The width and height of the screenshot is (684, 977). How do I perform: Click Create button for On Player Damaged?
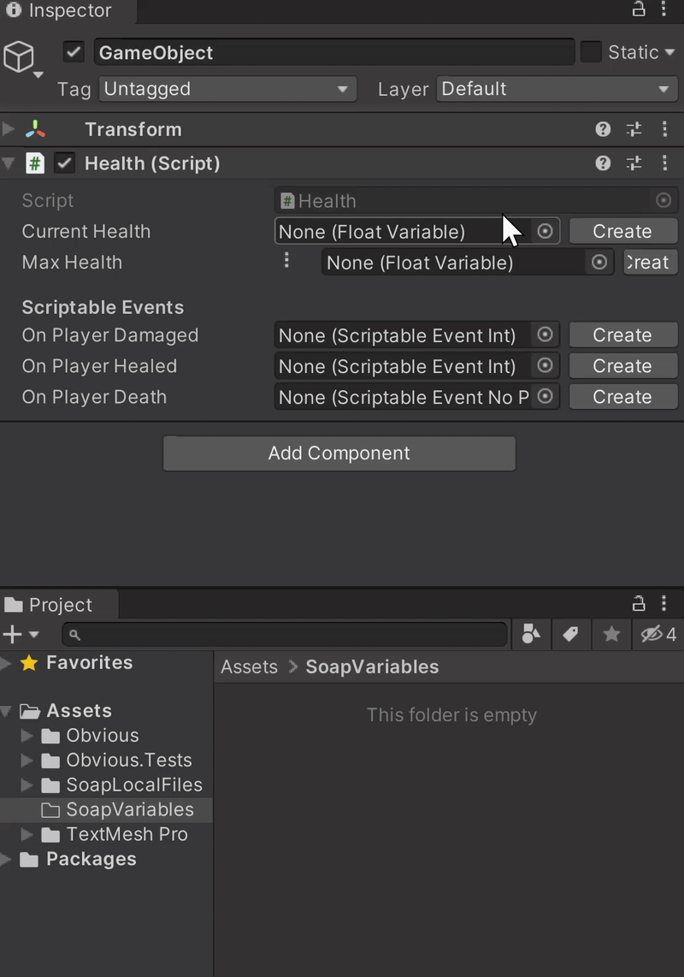(x=622, y=335)
